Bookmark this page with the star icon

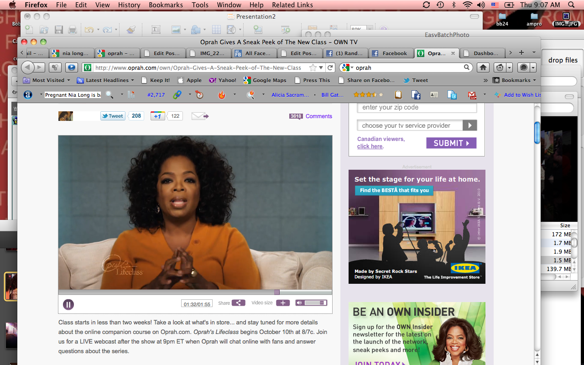point(313,68)
